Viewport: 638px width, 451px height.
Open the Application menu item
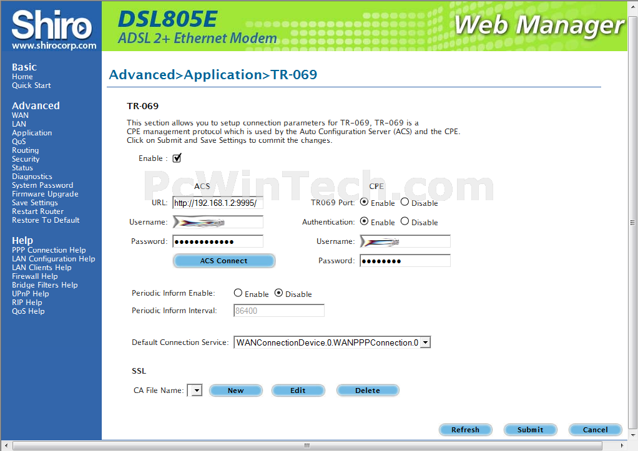point(32,133)
